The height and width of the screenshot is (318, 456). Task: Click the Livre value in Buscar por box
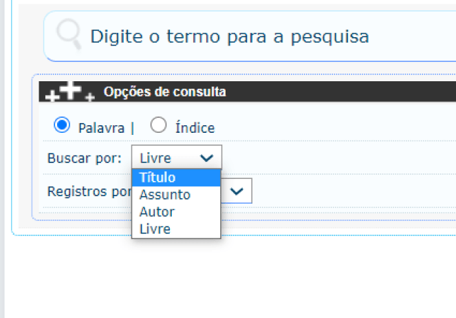[x=155, y=158]
